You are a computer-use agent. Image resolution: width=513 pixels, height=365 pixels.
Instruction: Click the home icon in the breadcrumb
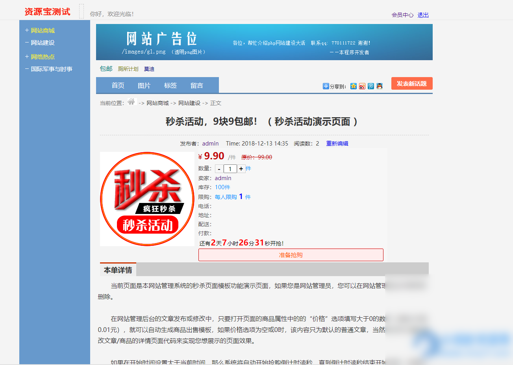(131, 102)
